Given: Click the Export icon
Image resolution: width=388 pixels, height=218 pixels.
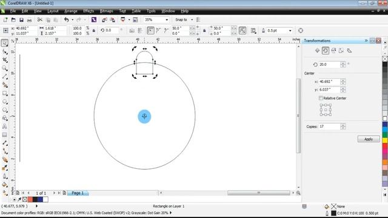Looking at the screenshot, I should [112, 20].
